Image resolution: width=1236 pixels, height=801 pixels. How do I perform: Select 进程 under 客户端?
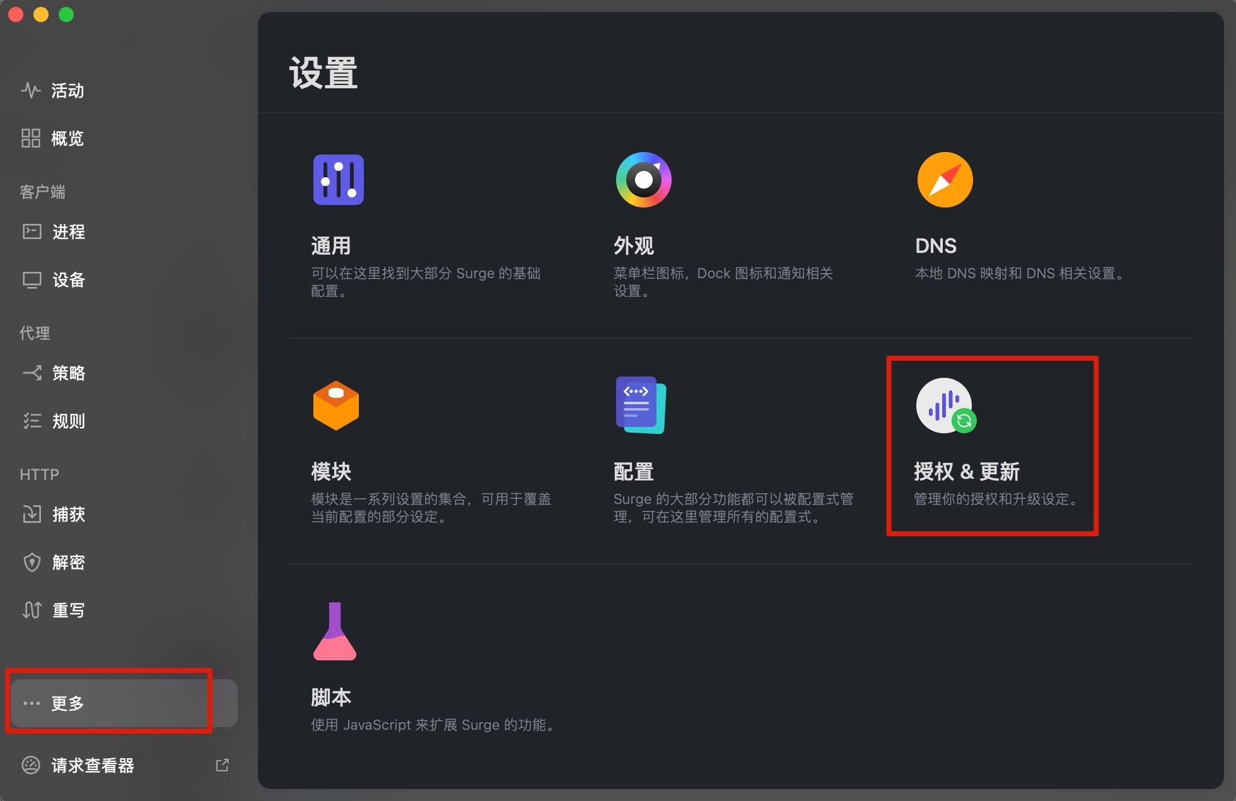tap(68, 232)
